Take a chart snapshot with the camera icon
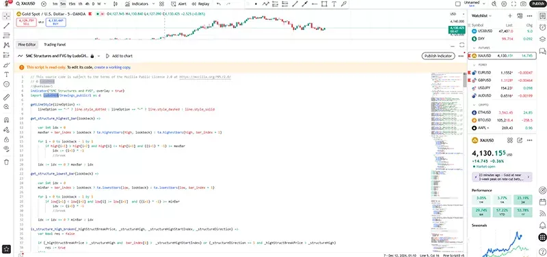The height and width of the screenshot is (257, 547). pos(523,4)
